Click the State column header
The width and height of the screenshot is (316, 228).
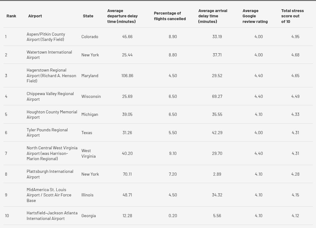click(x=88, y=16)
